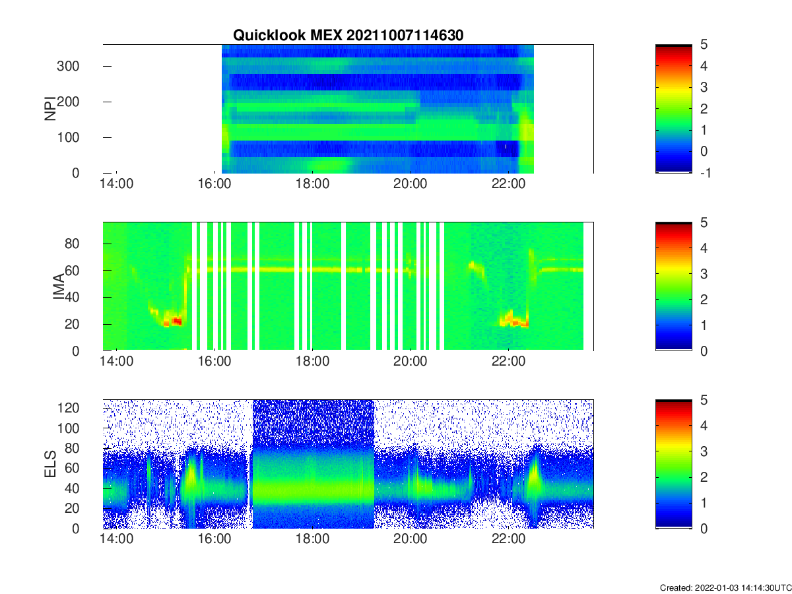The height and width of the screenshot is (594, 792).
Task: Click inside the IMA spectrogram plot
Action: click(x=348, y=286)
